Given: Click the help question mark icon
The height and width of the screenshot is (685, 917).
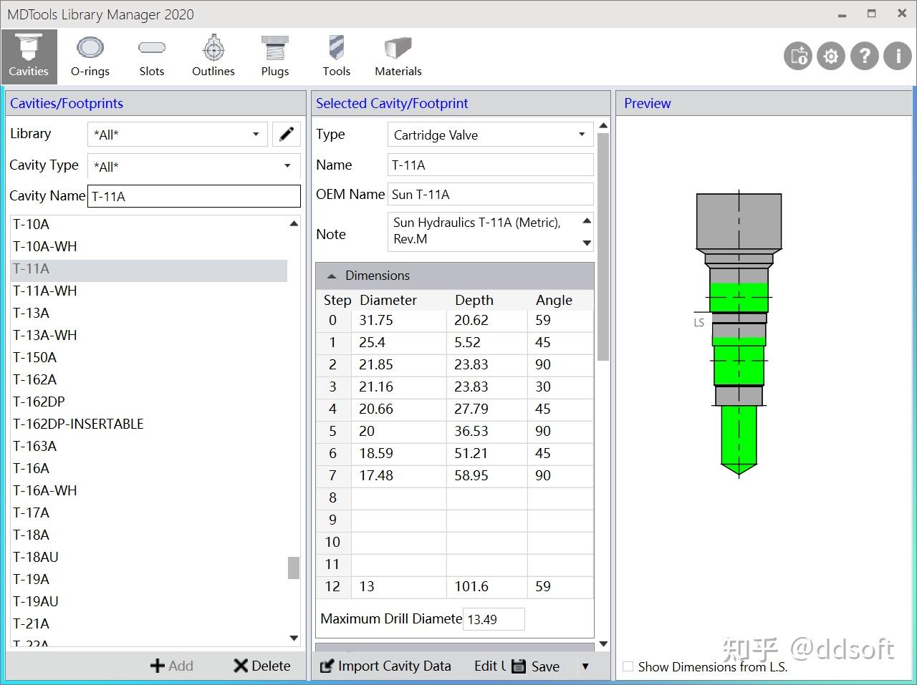Looking at the screenshot, I should (864, 56).
